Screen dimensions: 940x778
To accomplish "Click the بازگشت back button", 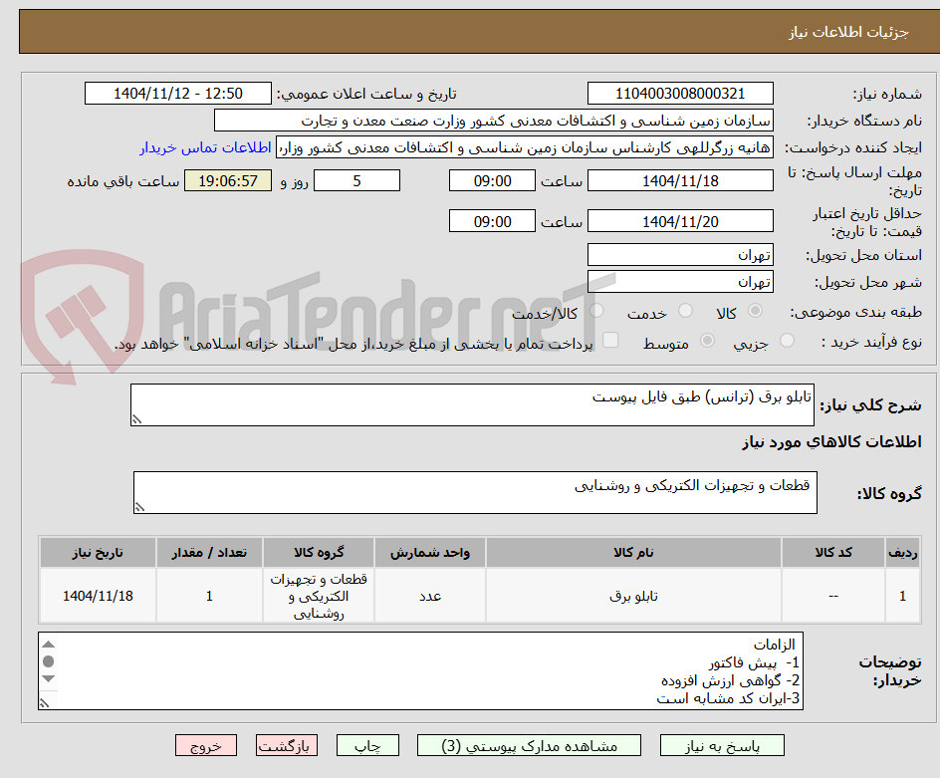I will click(287, 745).
